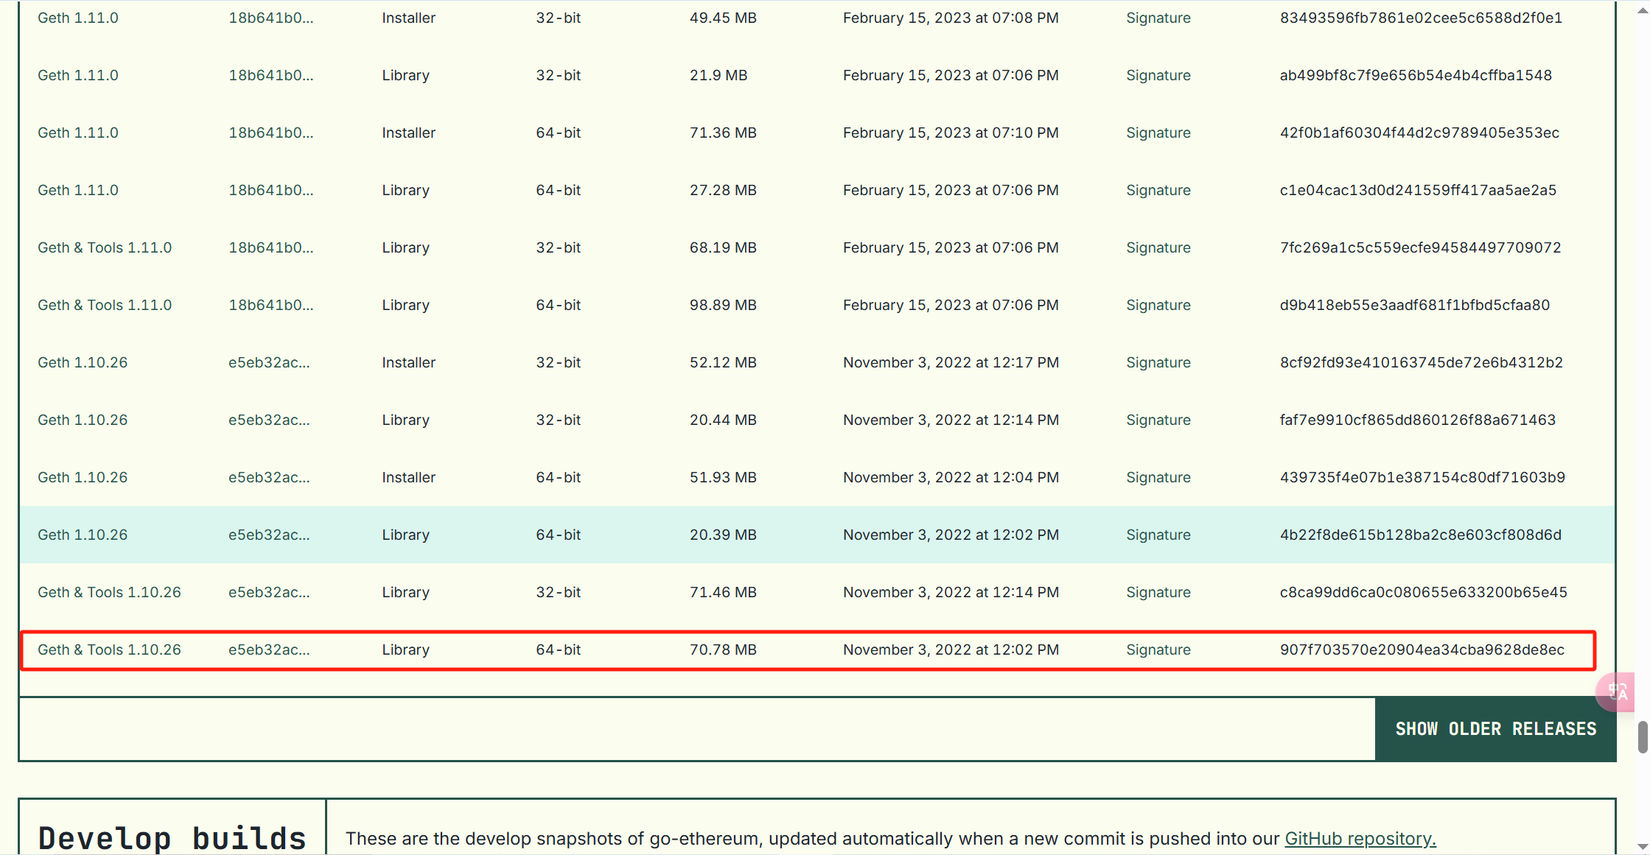Open commit e5eb32ac in the 20.39 MB row

[x=269, y=535]
